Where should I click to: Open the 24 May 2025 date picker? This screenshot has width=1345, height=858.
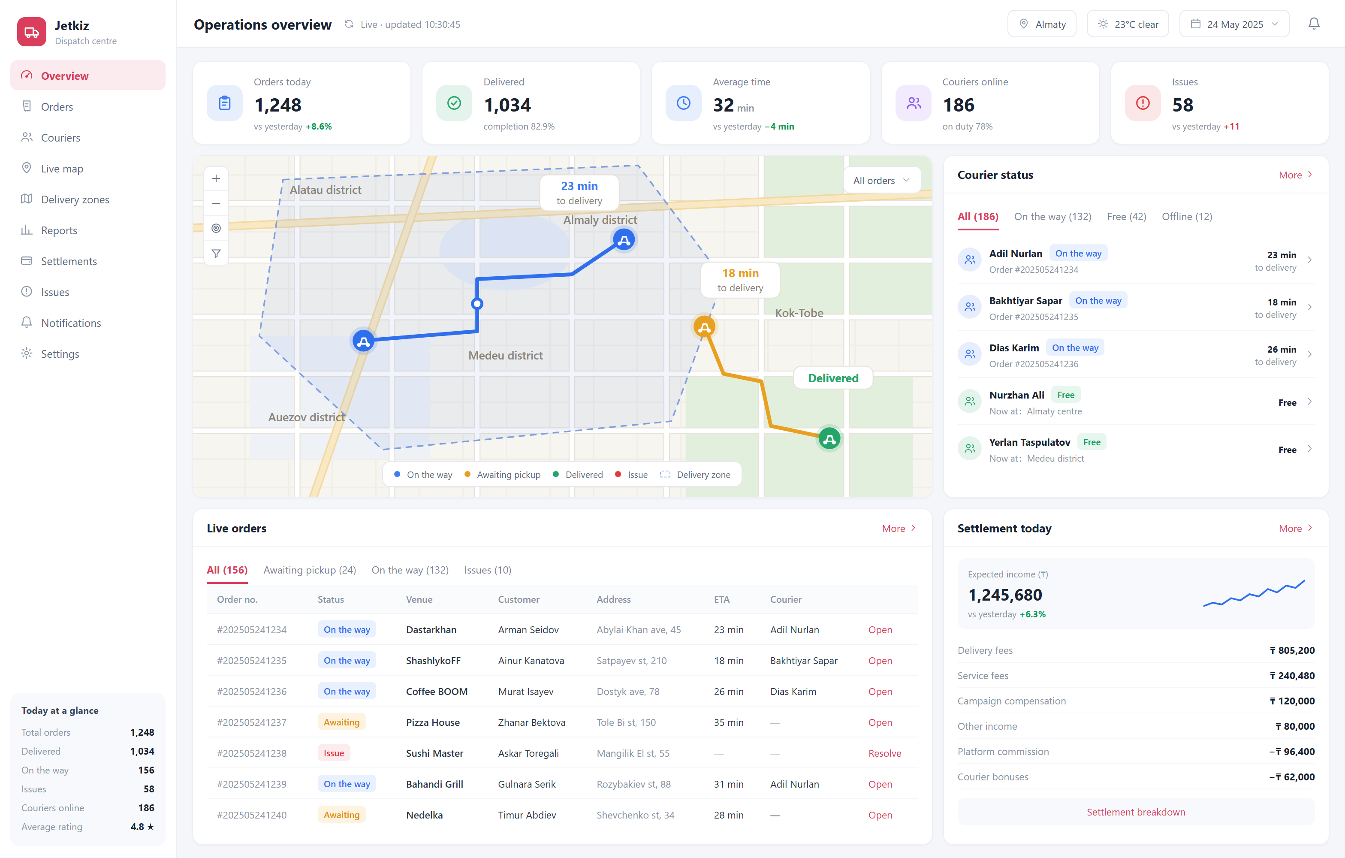(x=1234, y=24)
